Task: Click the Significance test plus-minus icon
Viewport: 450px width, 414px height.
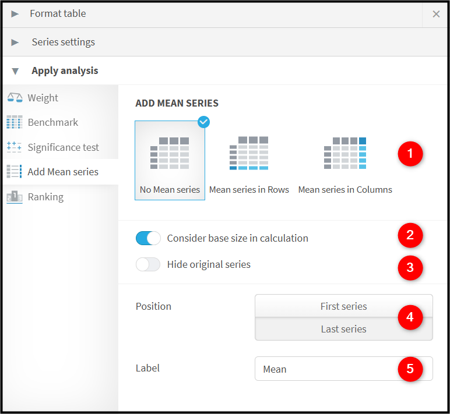Action: click(x=14, y=147)
